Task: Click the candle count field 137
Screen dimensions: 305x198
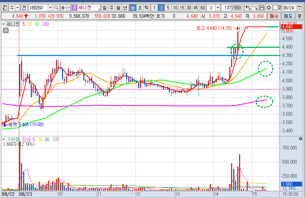Action: point(227,8)
